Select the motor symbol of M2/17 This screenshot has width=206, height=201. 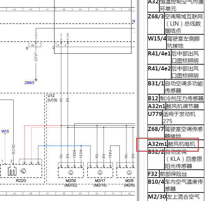click(100, 172)
